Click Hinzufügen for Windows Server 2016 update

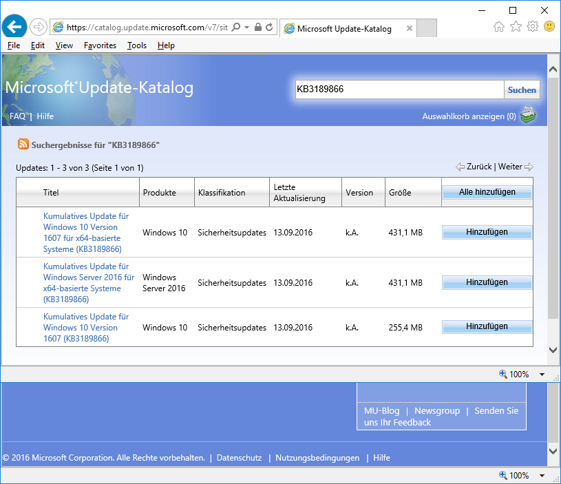coord(487,282)
